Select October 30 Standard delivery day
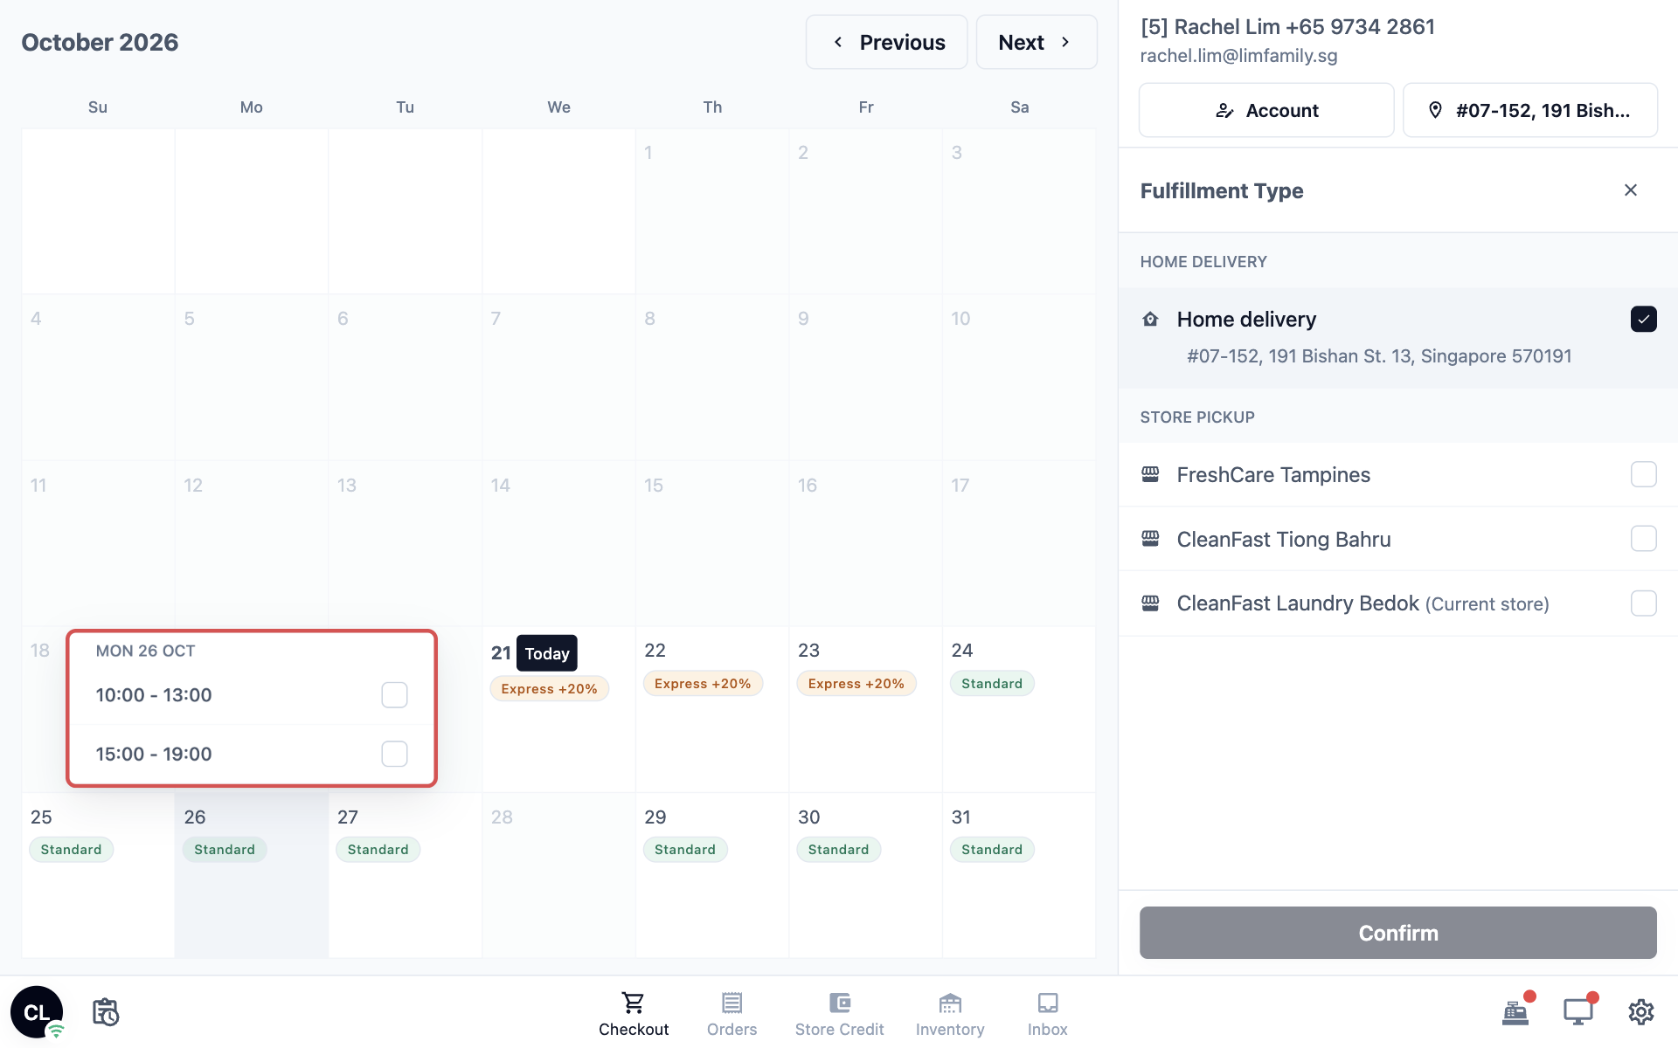Screen dimensions: 1678x1048 click(x=865, y=875)
